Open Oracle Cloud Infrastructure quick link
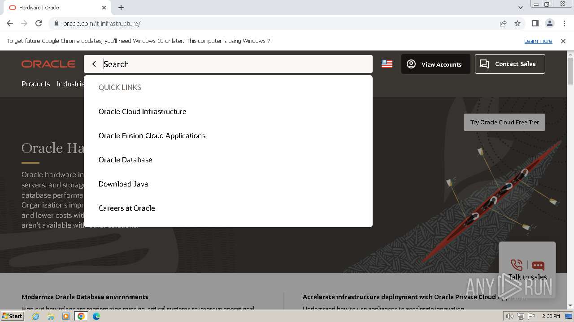 [143, 111]
